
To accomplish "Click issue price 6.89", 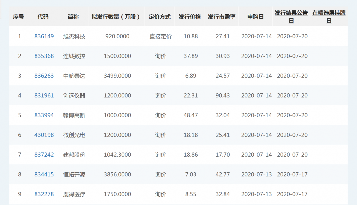I will coord(191,76).
